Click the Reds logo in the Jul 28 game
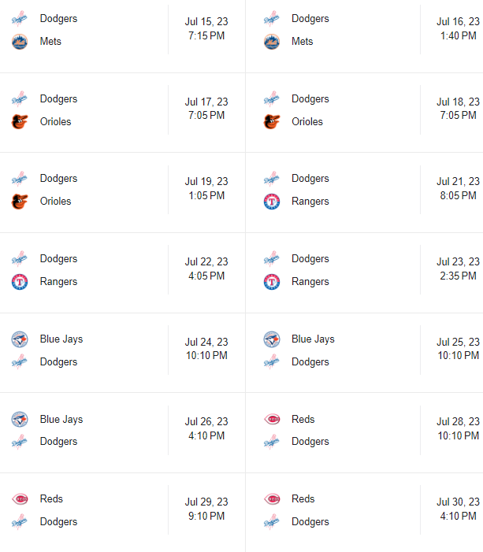The width and height of the screenshot is (483, 552). 271,420
